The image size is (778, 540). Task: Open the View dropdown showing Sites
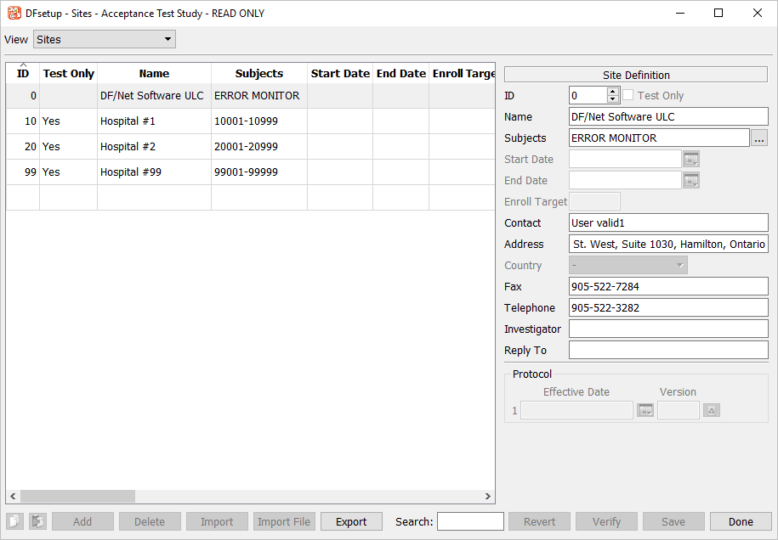pos(104,39)
